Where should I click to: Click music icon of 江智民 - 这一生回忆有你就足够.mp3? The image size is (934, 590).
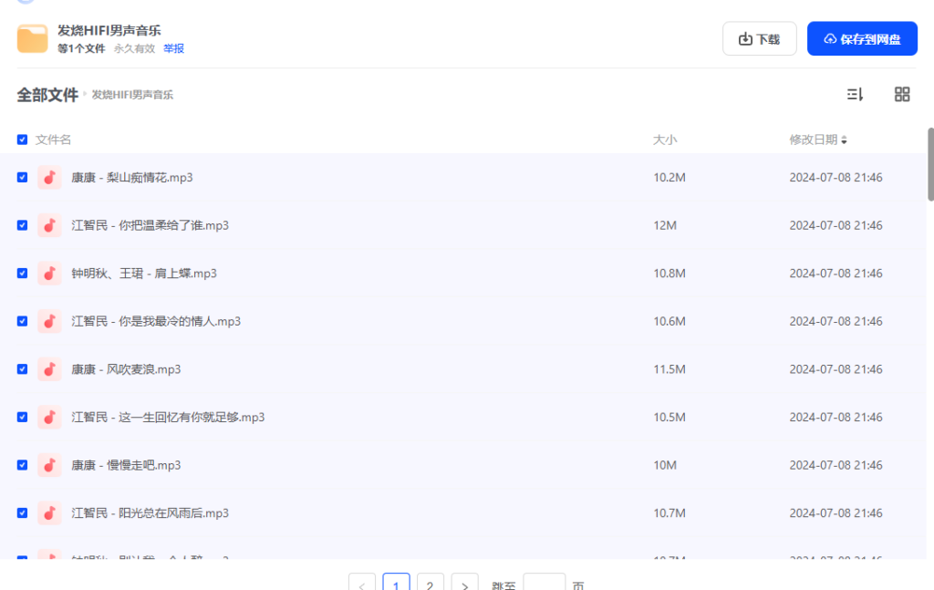(x=49, y=417)
